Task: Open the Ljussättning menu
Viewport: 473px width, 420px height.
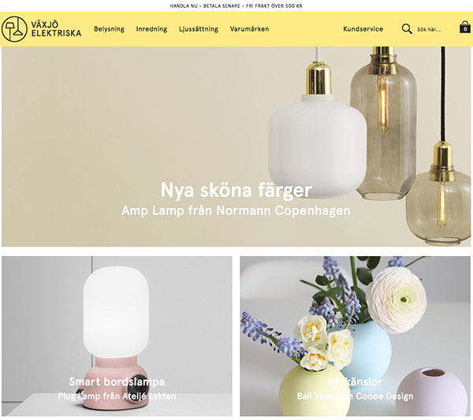Action: [199, 29]
